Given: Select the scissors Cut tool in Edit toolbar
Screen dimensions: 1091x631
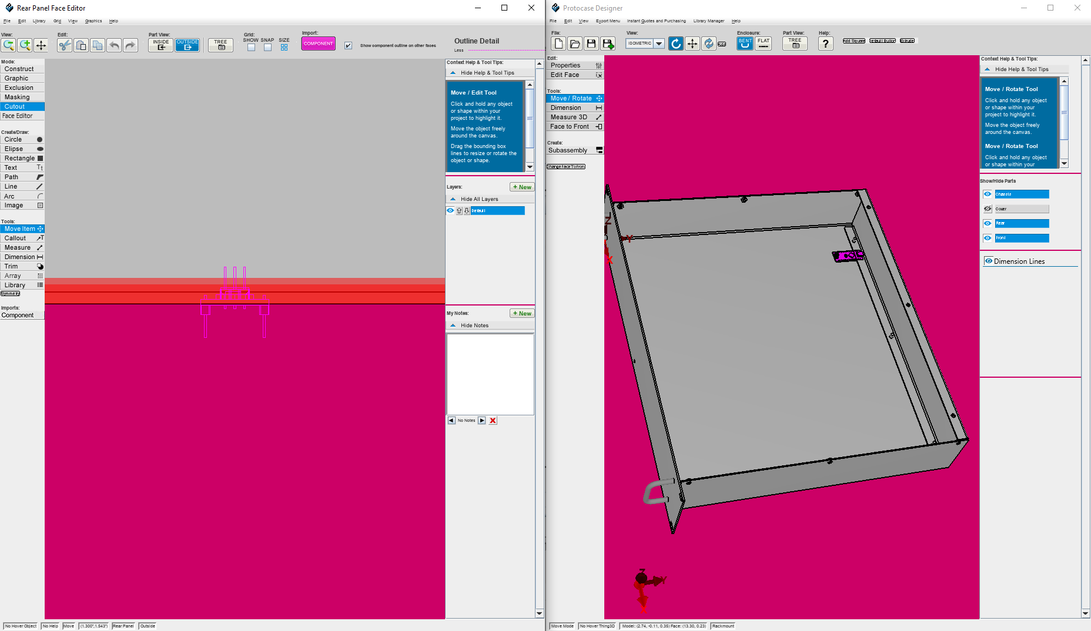Looking at the screenshot, I should pos(65,45).
